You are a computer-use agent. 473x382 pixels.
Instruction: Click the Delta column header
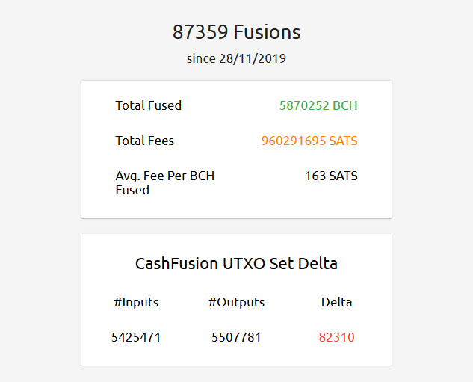[337, 302]
